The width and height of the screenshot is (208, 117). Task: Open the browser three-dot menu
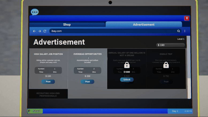pos(185,31)
